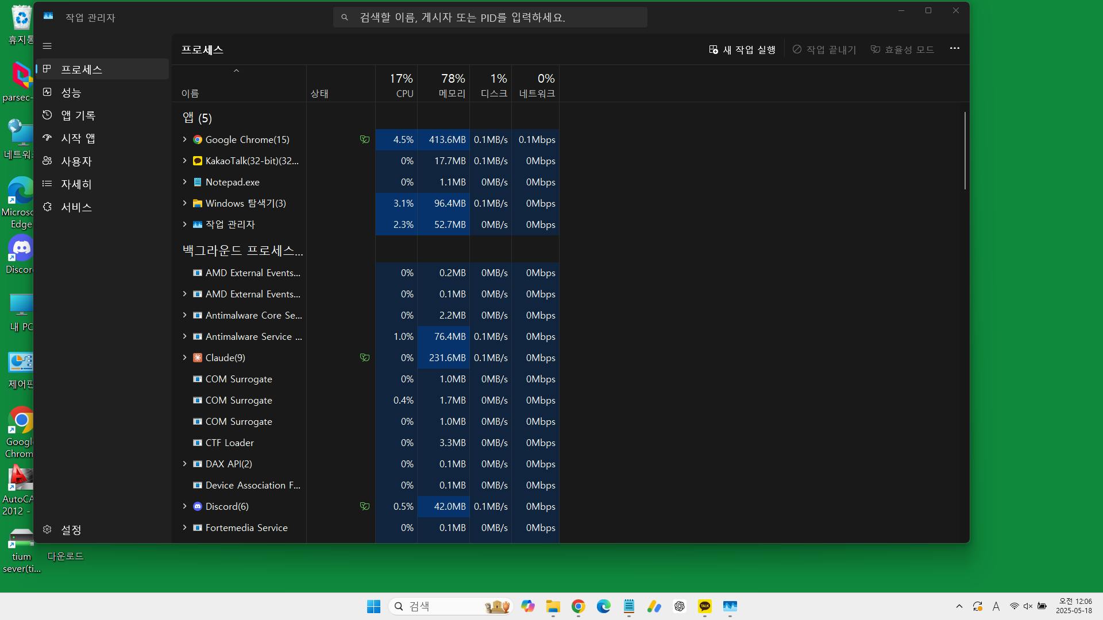This screenshot has width=1103, height=620.
Task: Click the process list vertical scrollbar
Action: click(x=965, y=151)
